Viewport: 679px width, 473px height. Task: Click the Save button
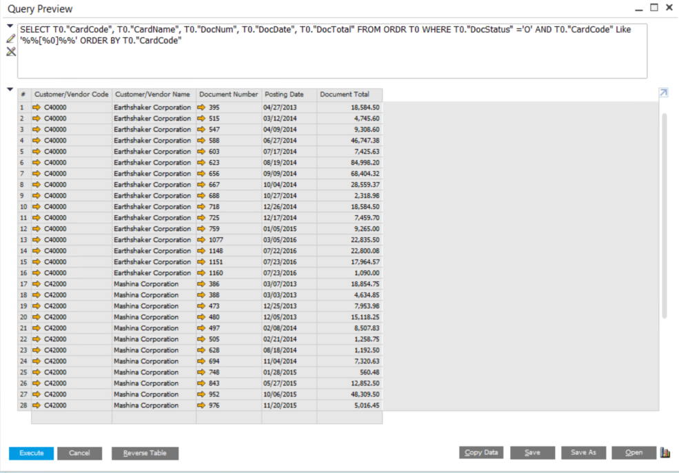(532, 452)
